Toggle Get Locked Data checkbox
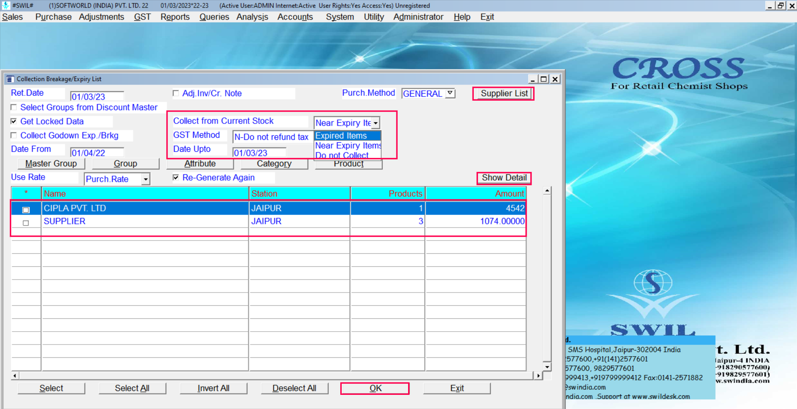The width and height of the screenshot is (797, 409). tap(14, 121)
